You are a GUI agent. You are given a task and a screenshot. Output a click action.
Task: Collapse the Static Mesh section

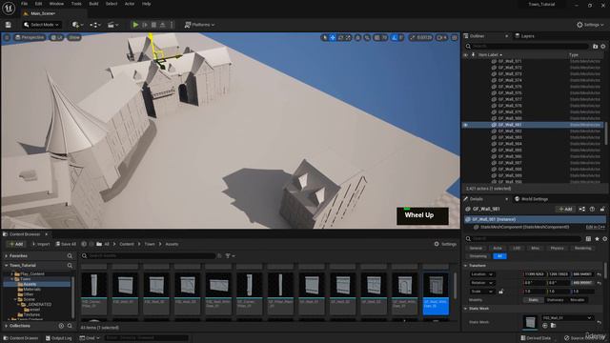point(466,309)
